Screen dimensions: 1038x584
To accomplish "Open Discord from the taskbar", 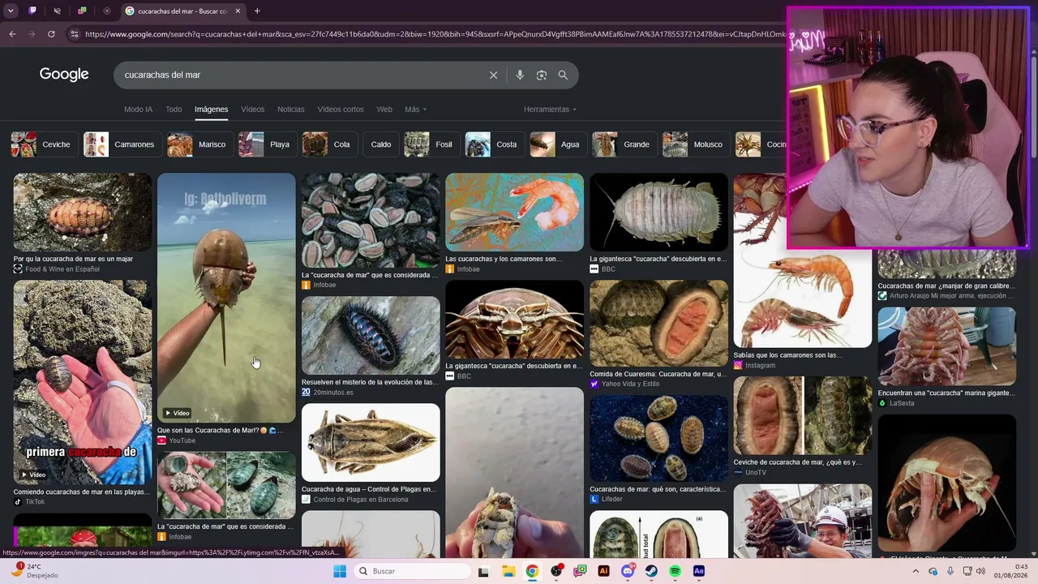I will click(x=628, y=571).
